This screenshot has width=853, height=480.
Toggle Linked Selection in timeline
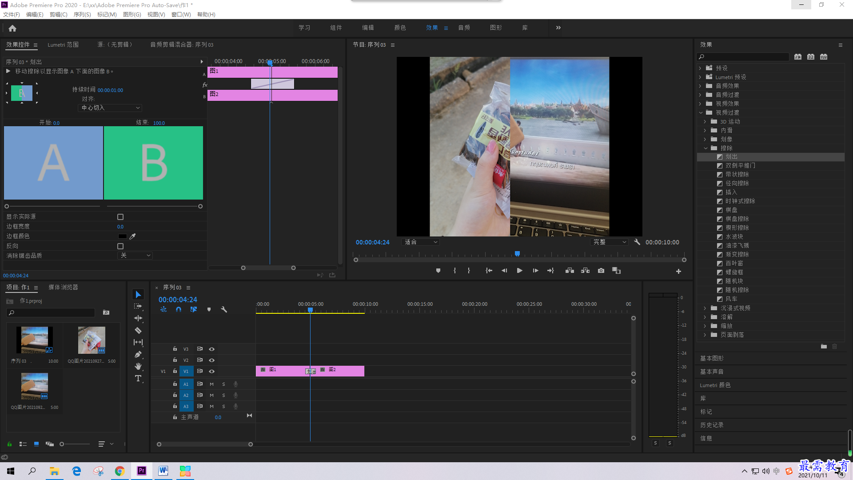pyautogui.click(x=194, y=309)
